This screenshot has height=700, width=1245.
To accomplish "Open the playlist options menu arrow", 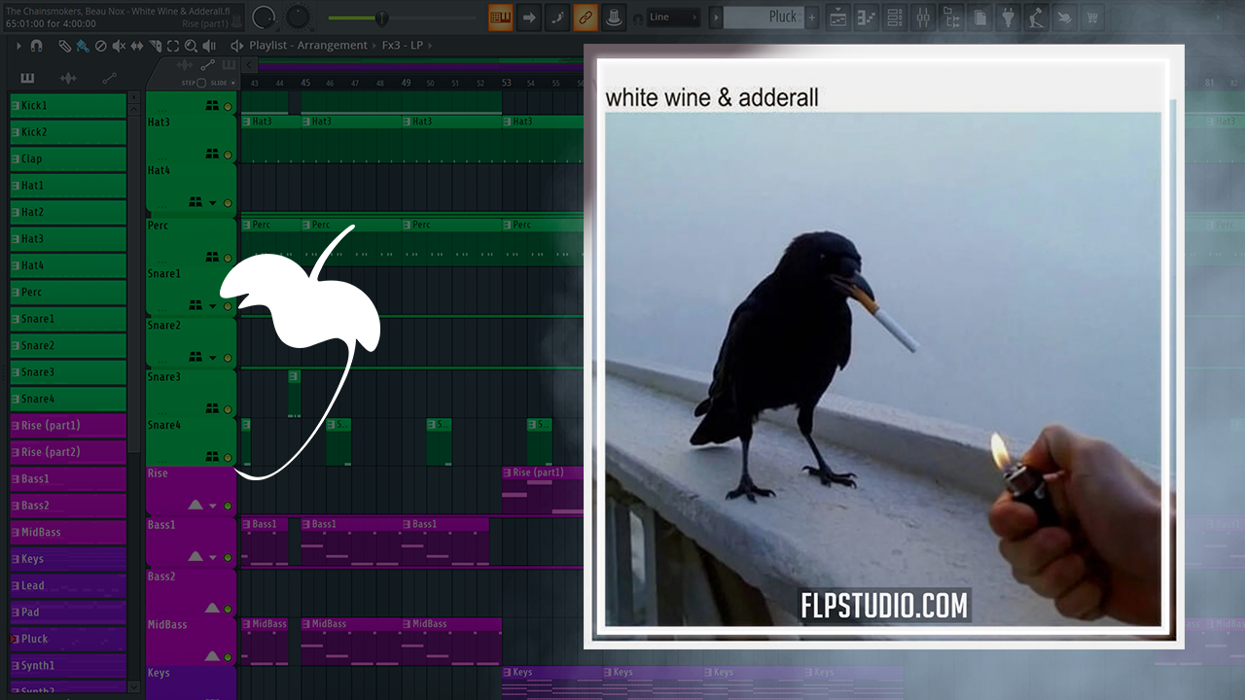I will (18, 46).
